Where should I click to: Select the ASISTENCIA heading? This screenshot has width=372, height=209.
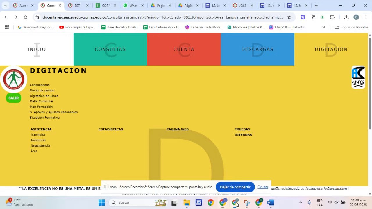pos(41,129)
